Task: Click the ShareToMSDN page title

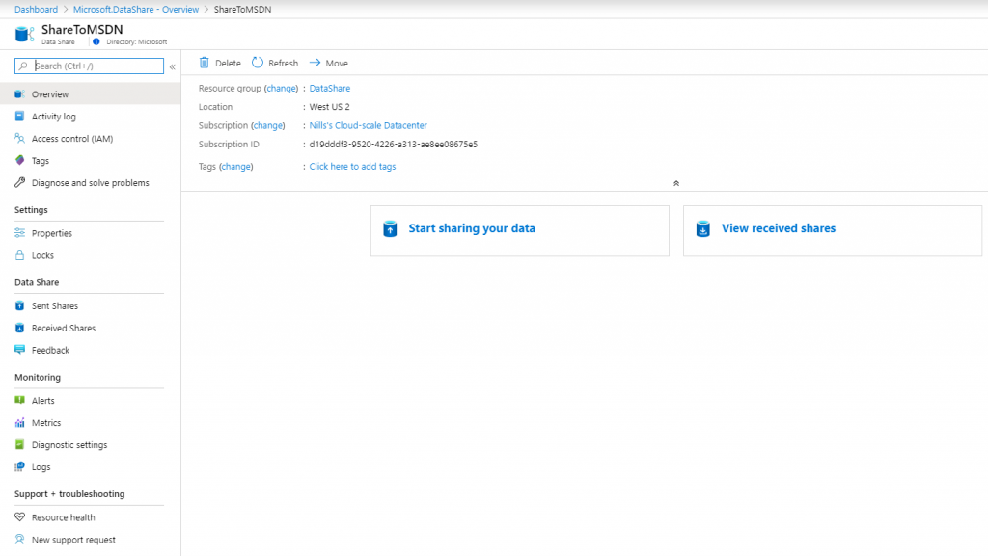Action: click(82, 30)
